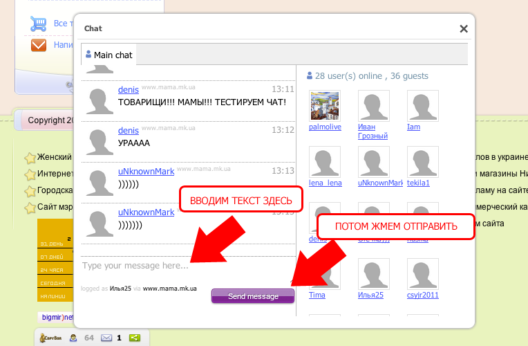Image resolution: width=528 pixels, height=346 pixels.
Task: Open the mail envelope icon in bottom bar
Action: (106, 338)
